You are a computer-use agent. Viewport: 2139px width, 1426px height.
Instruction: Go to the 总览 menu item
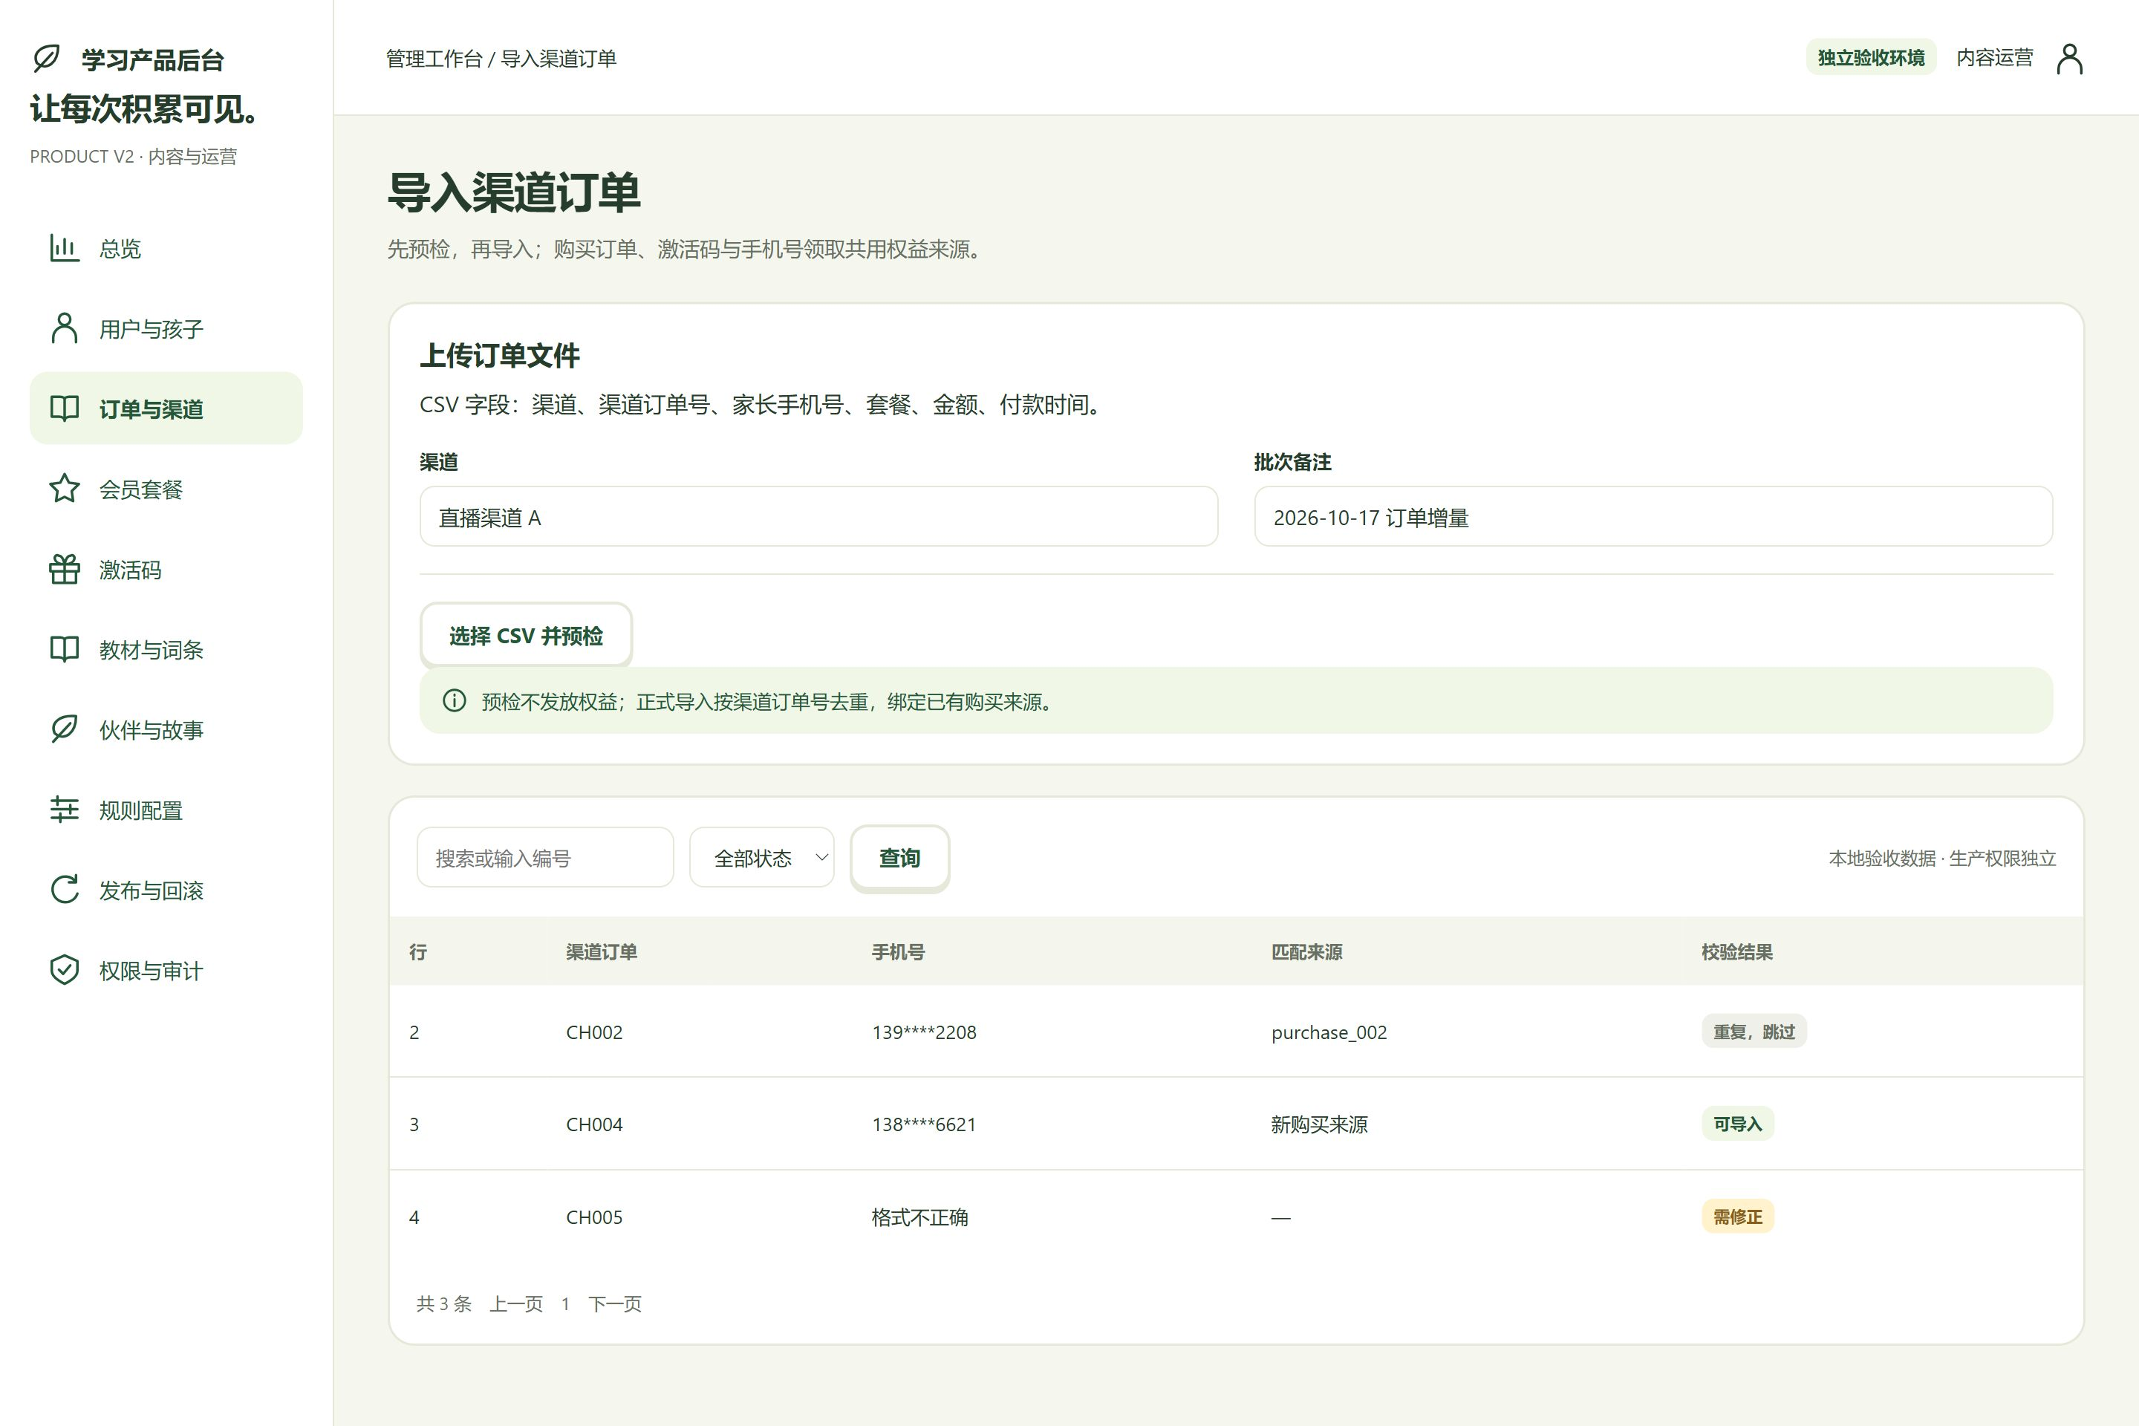(166, 248)
